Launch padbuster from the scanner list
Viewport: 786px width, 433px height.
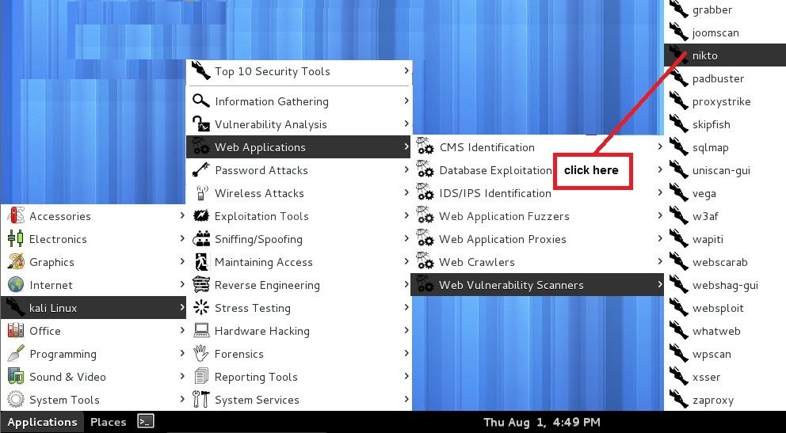point(725,78)
